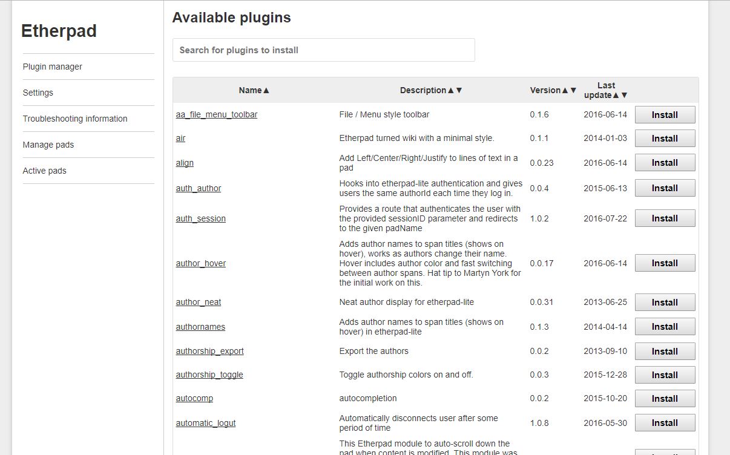Go to Settings in sidebar
The image size is (730, 455).
(38, 93)
